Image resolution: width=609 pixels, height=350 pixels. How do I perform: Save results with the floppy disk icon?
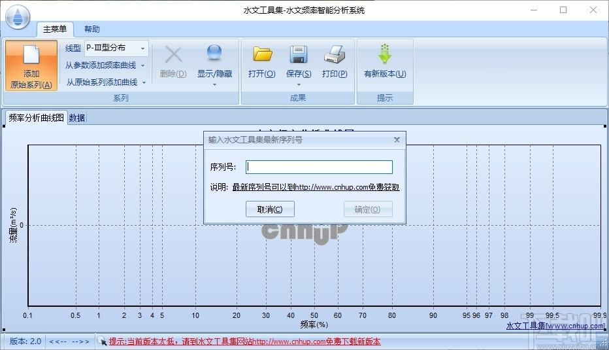click(298, 54)
